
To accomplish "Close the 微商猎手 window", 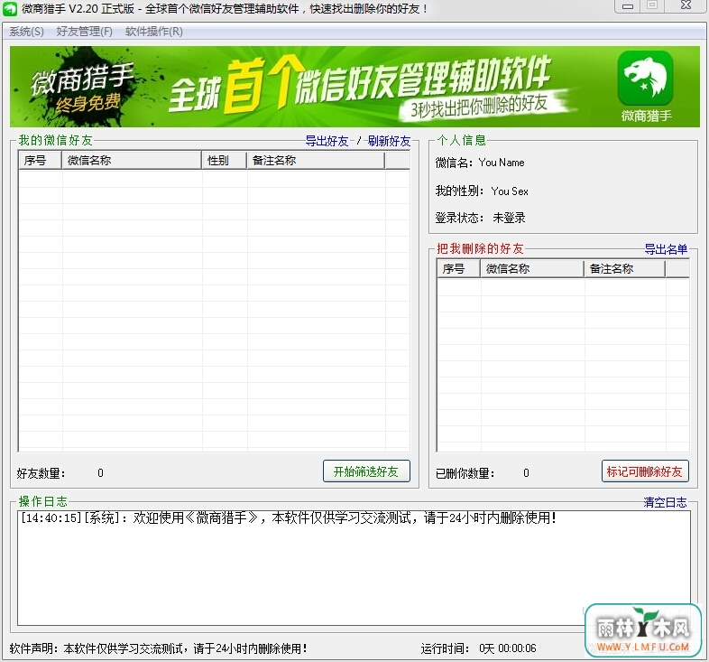I will pyautogui.click(x=686, y=5).
